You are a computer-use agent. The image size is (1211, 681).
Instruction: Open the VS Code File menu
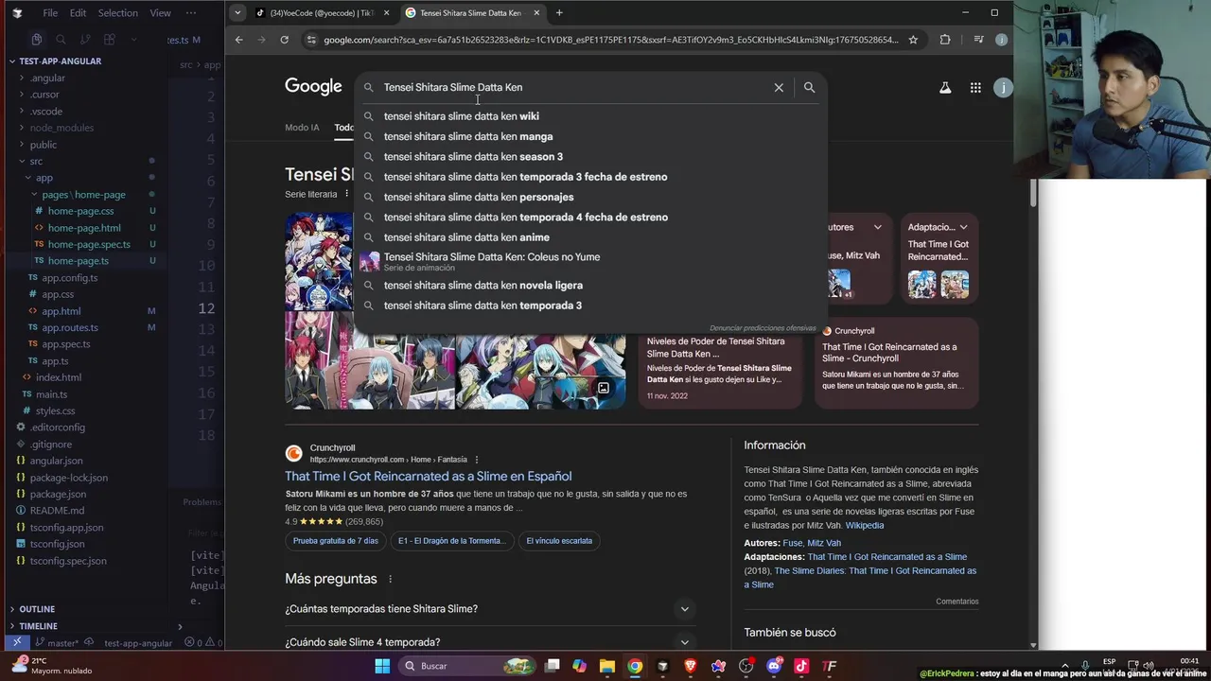(x=50, y=13)
